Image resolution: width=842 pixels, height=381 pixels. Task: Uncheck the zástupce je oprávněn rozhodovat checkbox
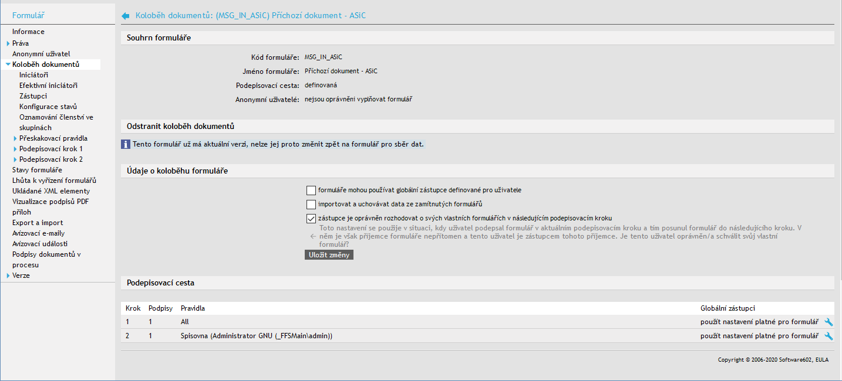point(311,218)
